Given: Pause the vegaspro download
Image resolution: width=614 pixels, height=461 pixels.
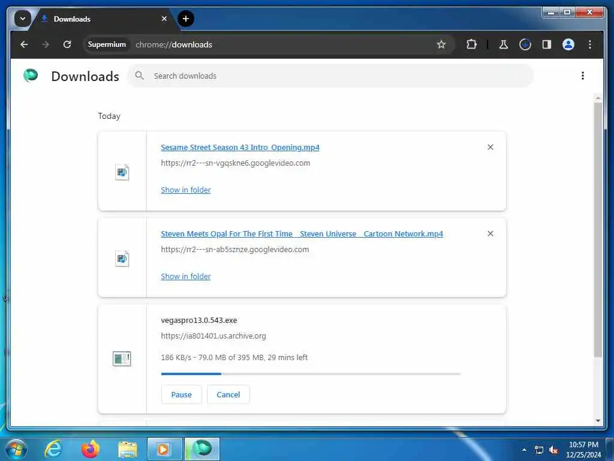Looking at the screenshot, I should (181, 395).
